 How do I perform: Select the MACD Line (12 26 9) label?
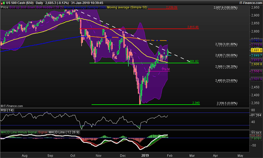pos(64,132)
